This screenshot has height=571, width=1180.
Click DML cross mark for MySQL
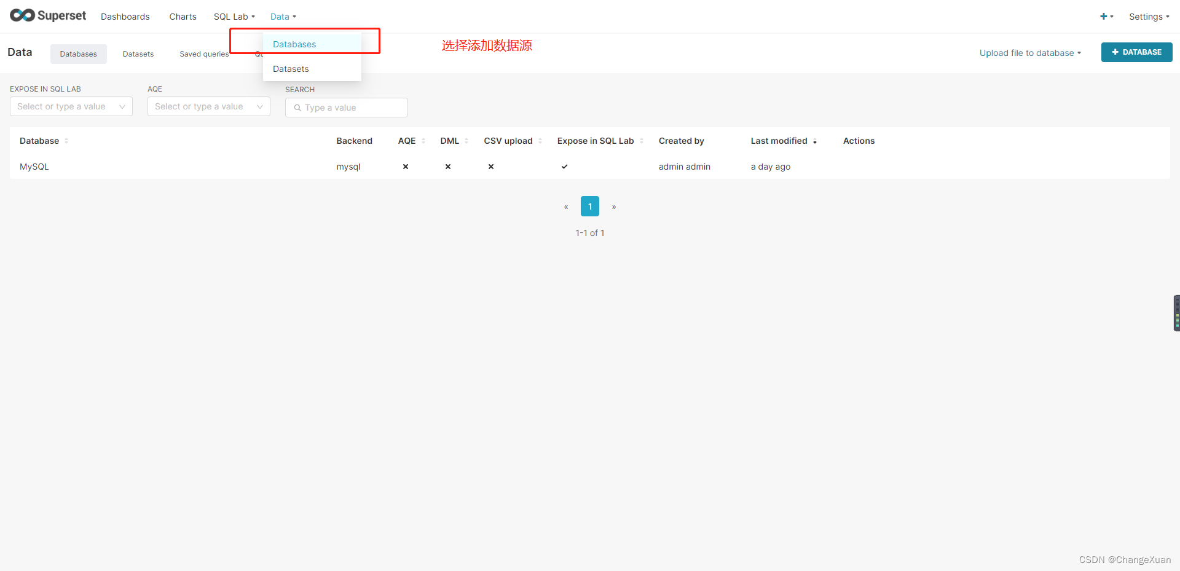(x=448, y=167)
